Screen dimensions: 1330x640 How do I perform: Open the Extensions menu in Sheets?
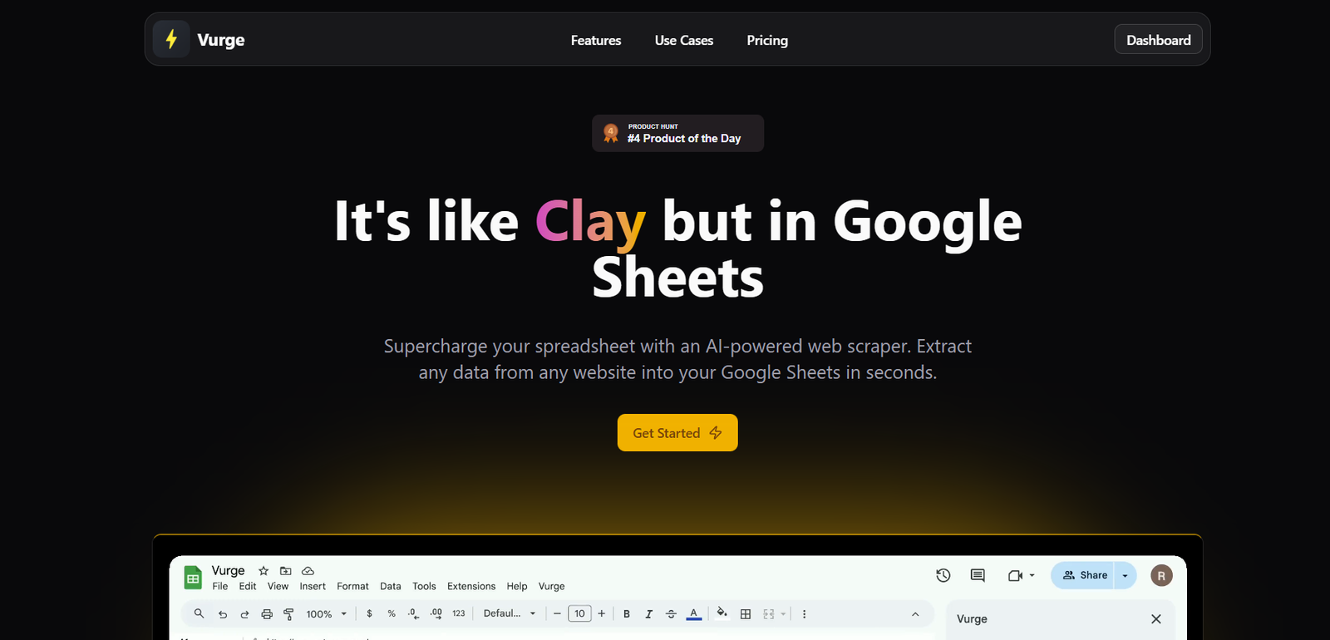(470, 586)
